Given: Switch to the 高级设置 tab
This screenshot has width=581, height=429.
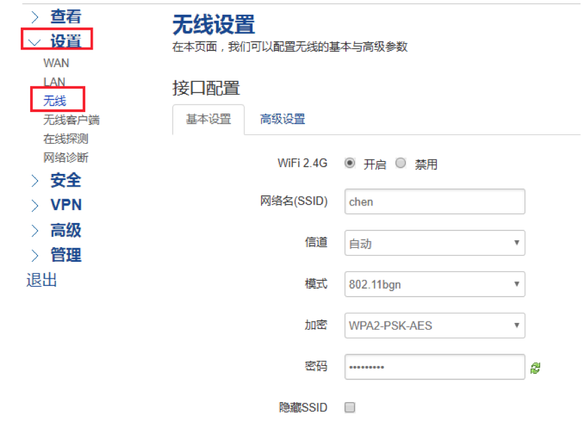Looking at the screenshot, I should [281, 119].
